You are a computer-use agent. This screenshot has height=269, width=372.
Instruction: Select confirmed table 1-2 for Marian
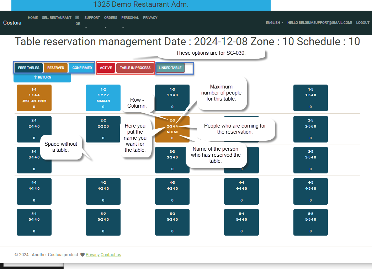pos(103,98)
